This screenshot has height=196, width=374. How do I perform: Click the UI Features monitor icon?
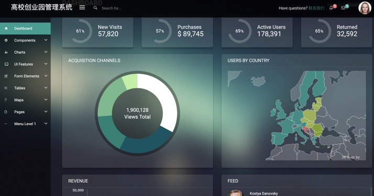(6, 64)
